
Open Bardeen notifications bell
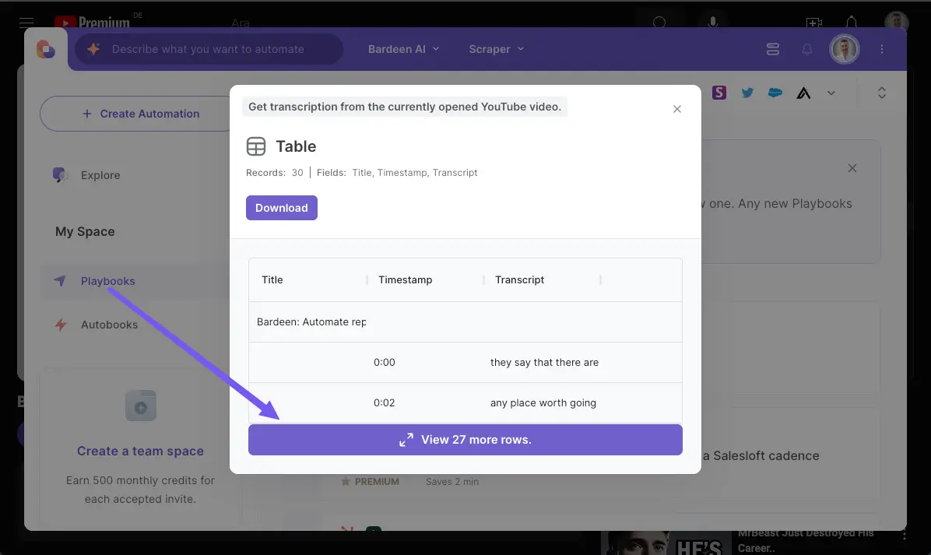[x=807, y=49]
